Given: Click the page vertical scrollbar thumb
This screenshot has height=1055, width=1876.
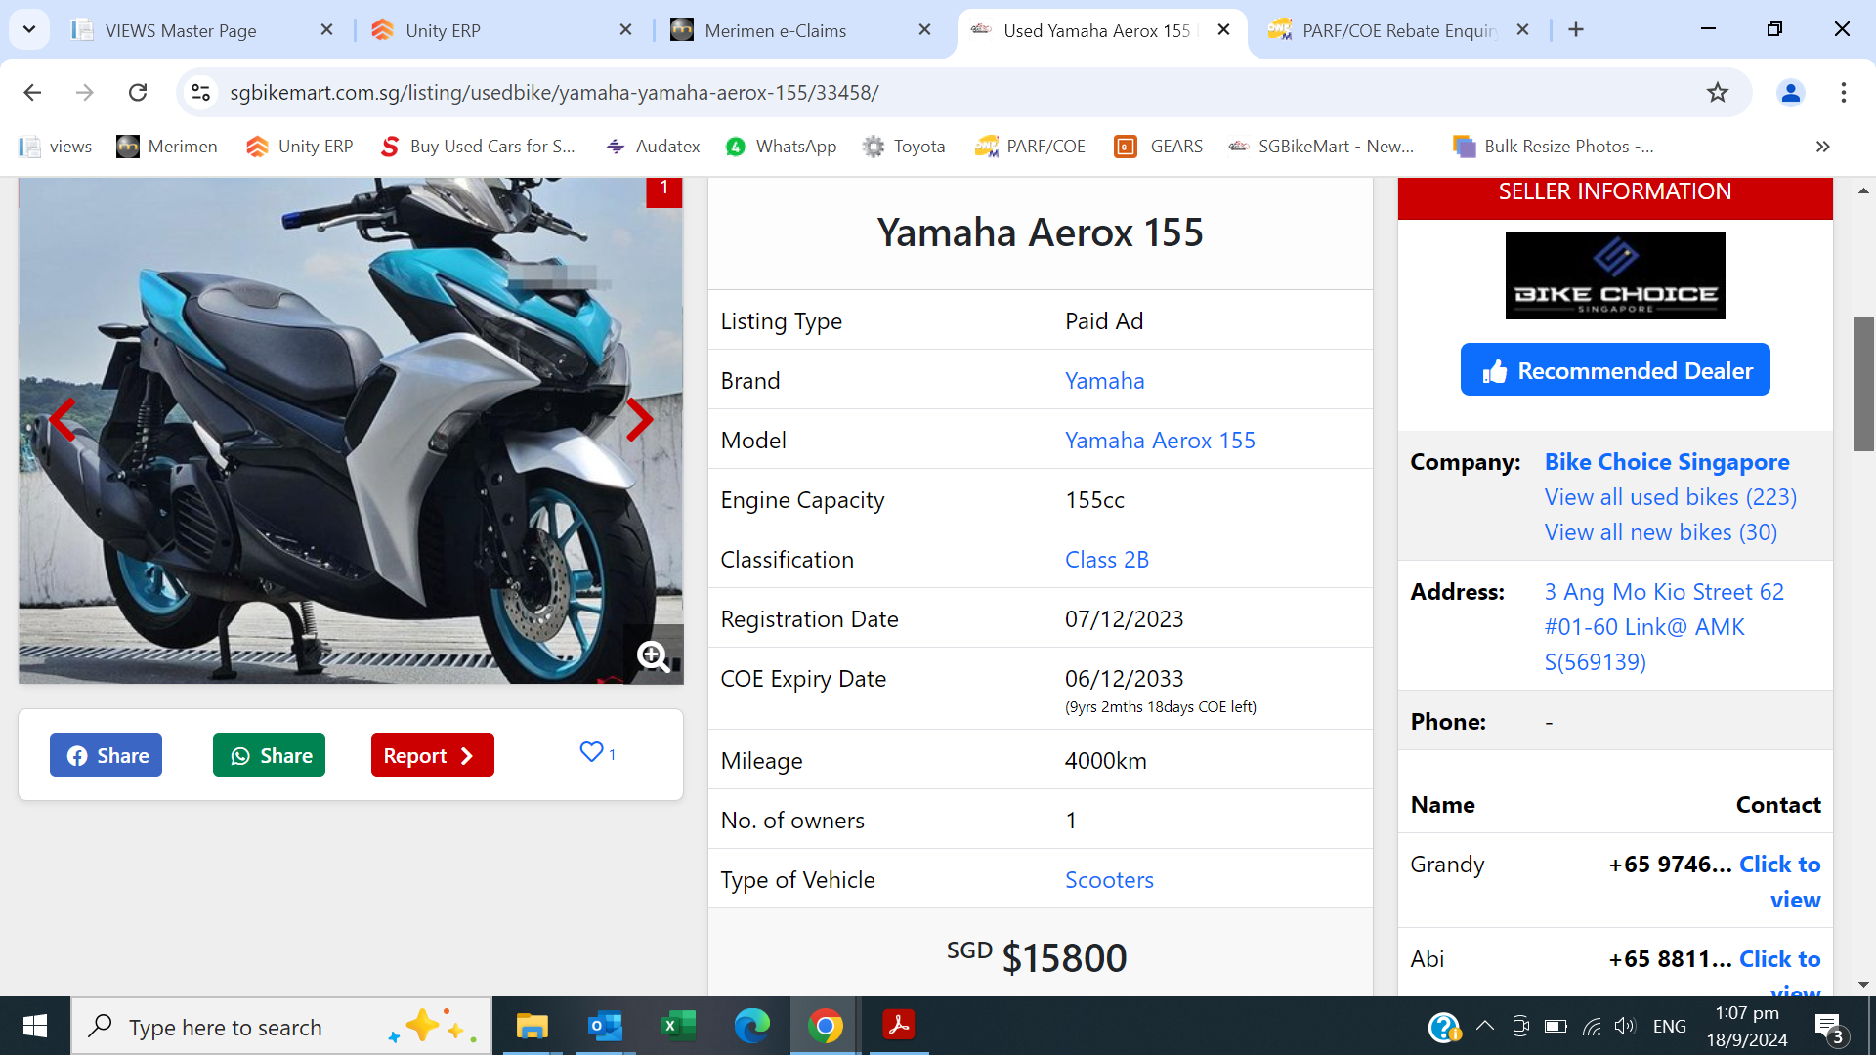Looking at the screenshot, I should 1863,383.
